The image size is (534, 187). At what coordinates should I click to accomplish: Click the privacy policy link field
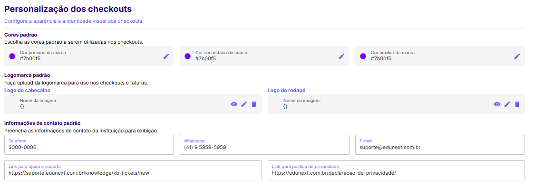[397, 170]
